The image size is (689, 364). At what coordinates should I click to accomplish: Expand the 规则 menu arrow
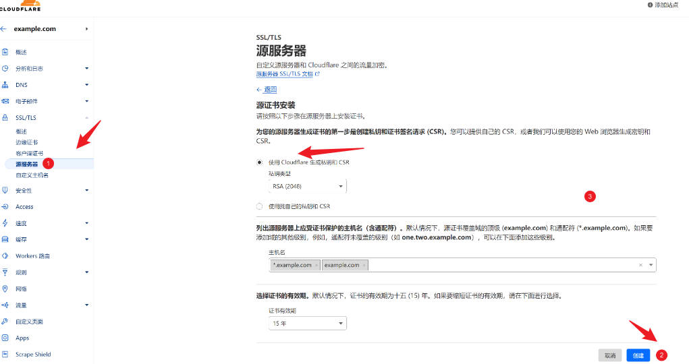(86, 272)
